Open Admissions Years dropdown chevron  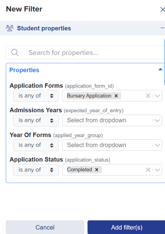(157, 121)
